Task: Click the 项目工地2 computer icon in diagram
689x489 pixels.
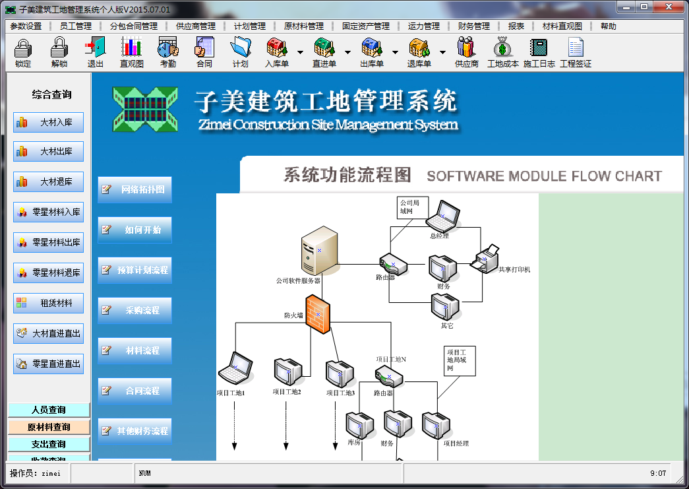Action: click(x=288, y=372)
